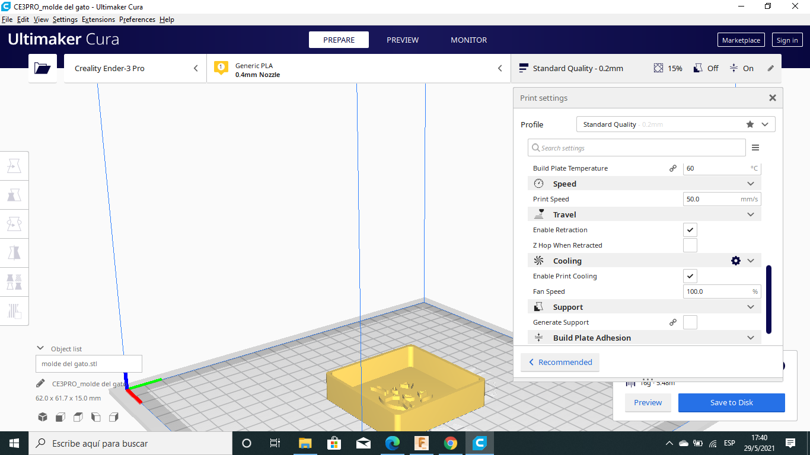This screenshot has width=810, height=455.
Task: Click the pencil icon next to job name
Action: [x=40, y=383]
